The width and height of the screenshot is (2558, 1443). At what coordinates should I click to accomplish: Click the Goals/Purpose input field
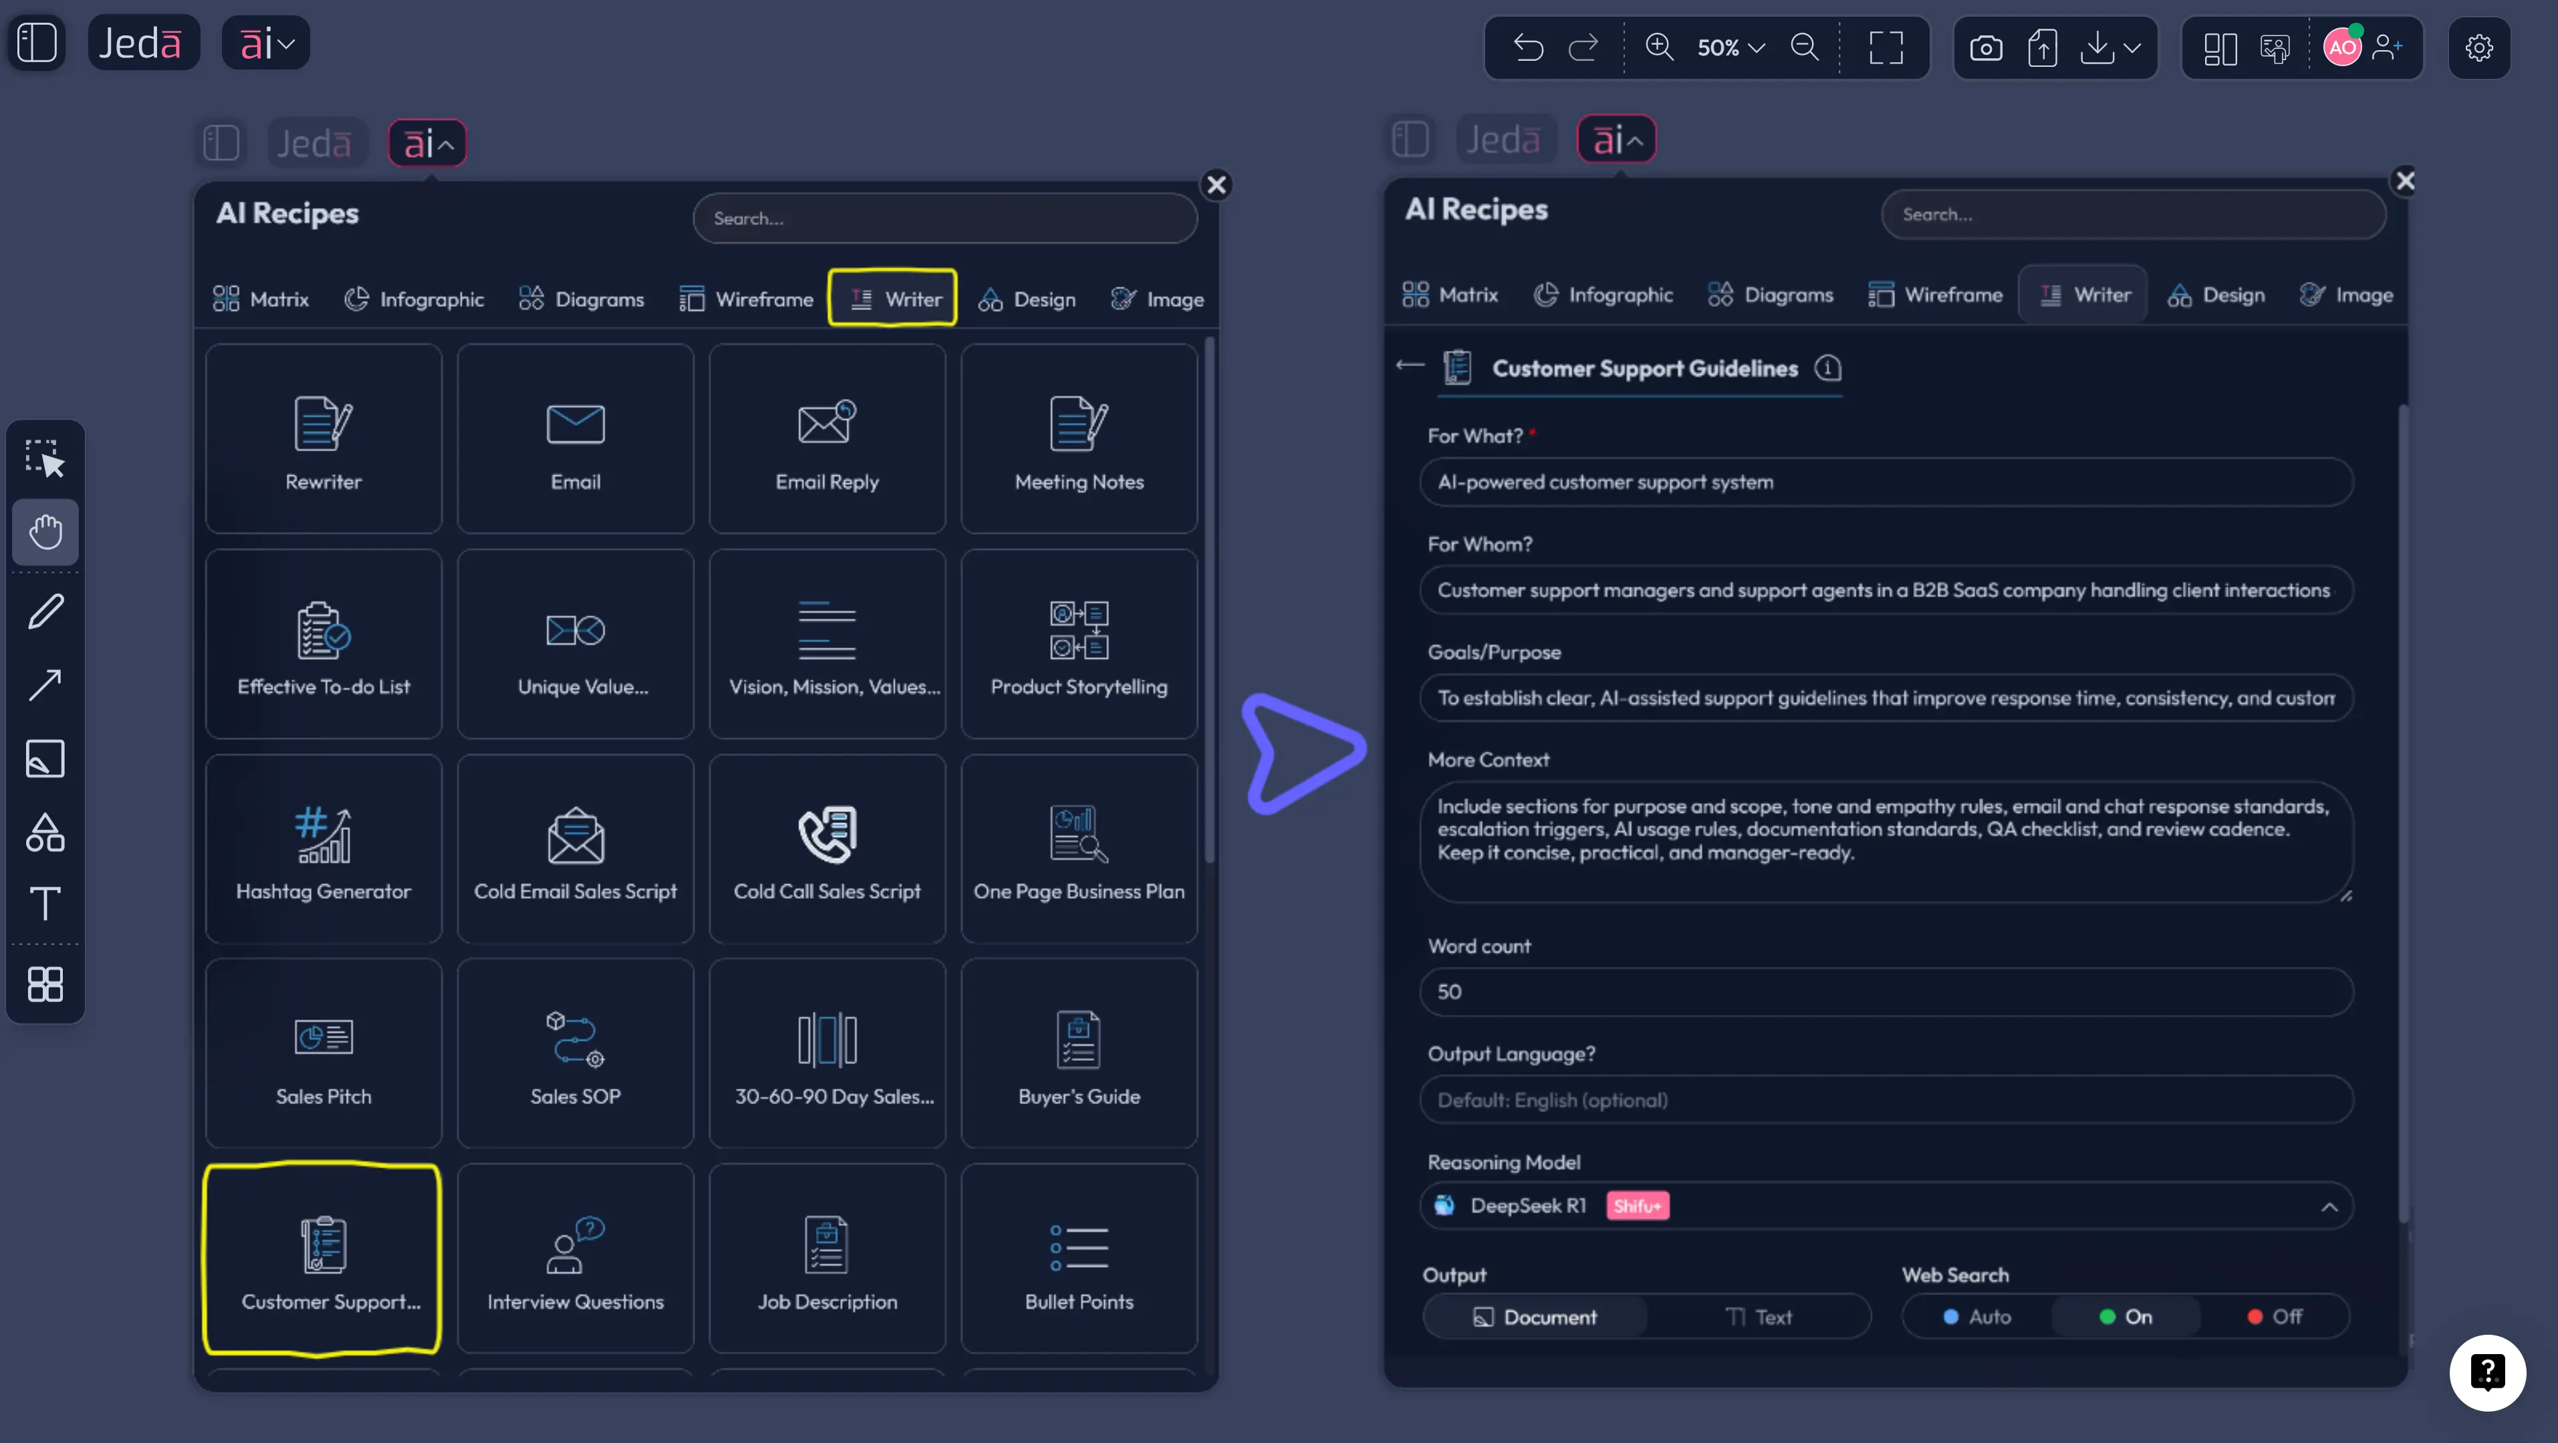pyautogui.click(x=1887, y=698)
